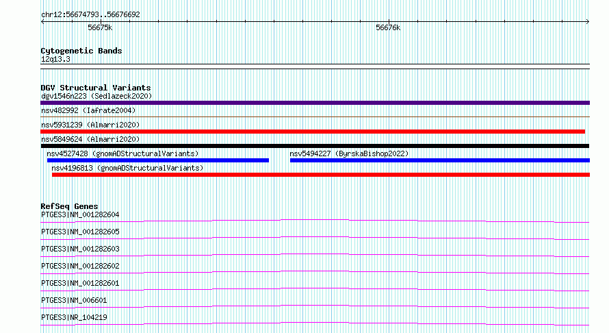Image resolution: width=609 pixels, height=333 pixels.
Task: Click the nsv482992 (Iafrate2004) variant label
Action: pyautogui.click(x=88, y=110)
